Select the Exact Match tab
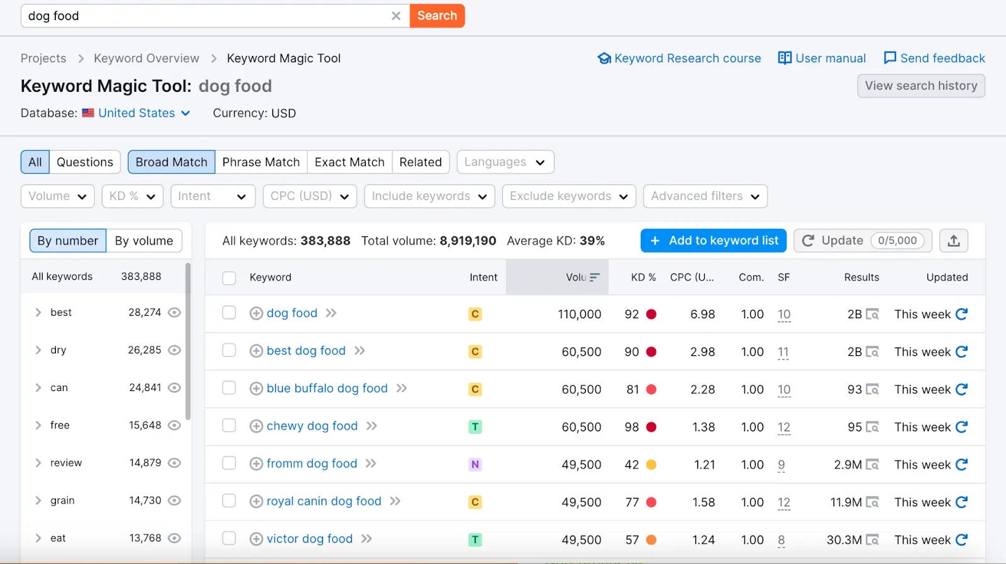The width and height of the screenshot is (1006, 564). pyautogui.click(x=350, y=162)
